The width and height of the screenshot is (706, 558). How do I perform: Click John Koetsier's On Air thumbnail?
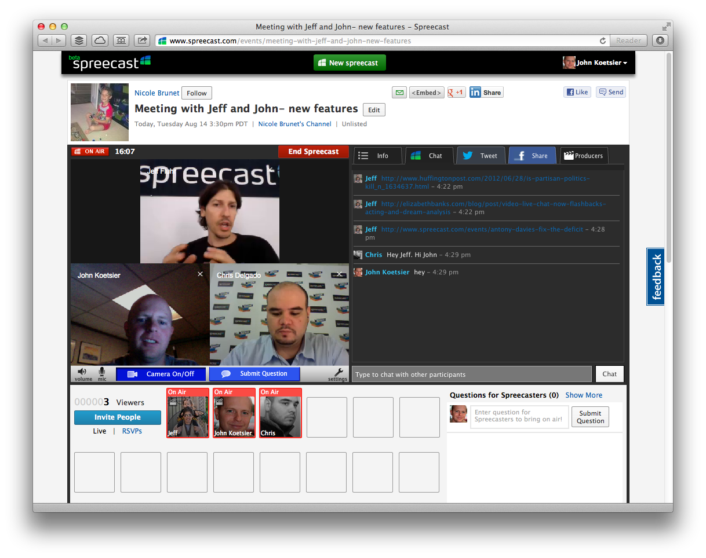click(234, 413)
